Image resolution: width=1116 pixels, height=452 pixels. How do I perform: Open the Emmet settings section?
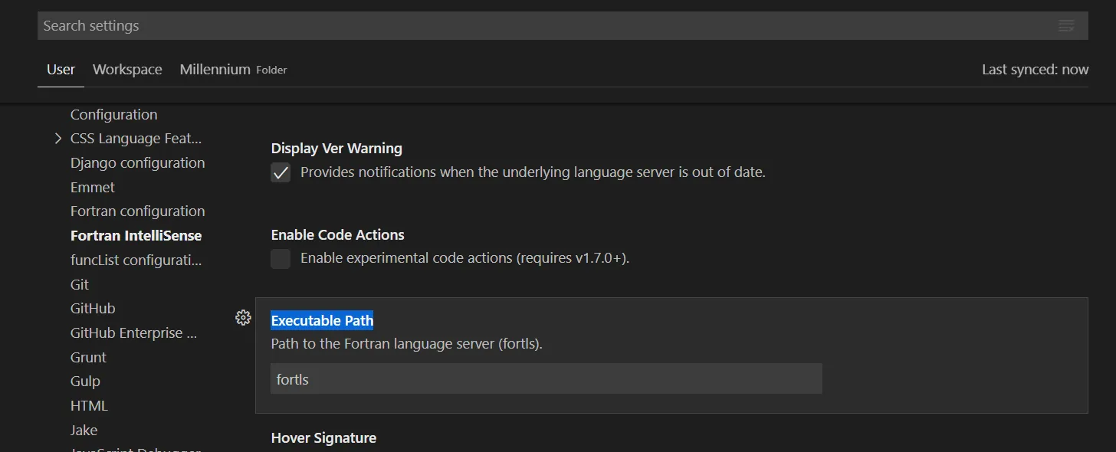(92, 188)
